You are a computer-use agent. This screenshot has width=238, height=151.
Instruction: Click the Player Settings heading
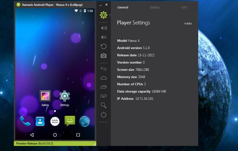pos(133,23)
